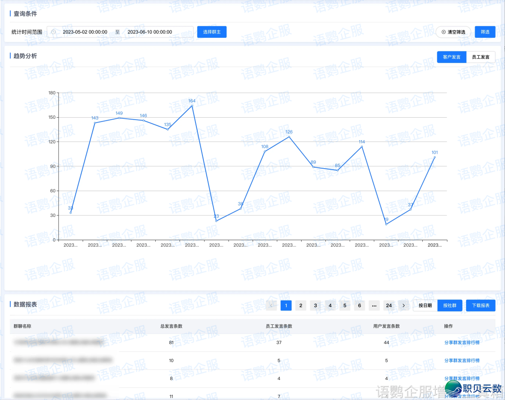Toggle report to 按日期 grouping
This screenshot has height=400, width=505.
click(425, 306)
